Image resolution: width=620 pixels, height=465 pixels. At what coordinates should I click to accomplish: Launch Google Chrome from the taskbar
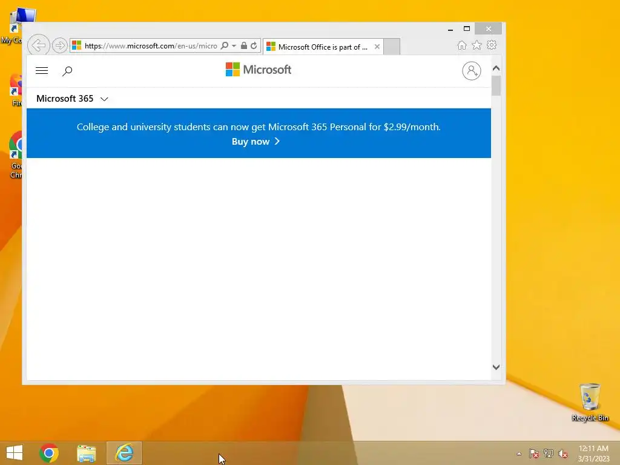pyautogui.click(x=49, y=453)
